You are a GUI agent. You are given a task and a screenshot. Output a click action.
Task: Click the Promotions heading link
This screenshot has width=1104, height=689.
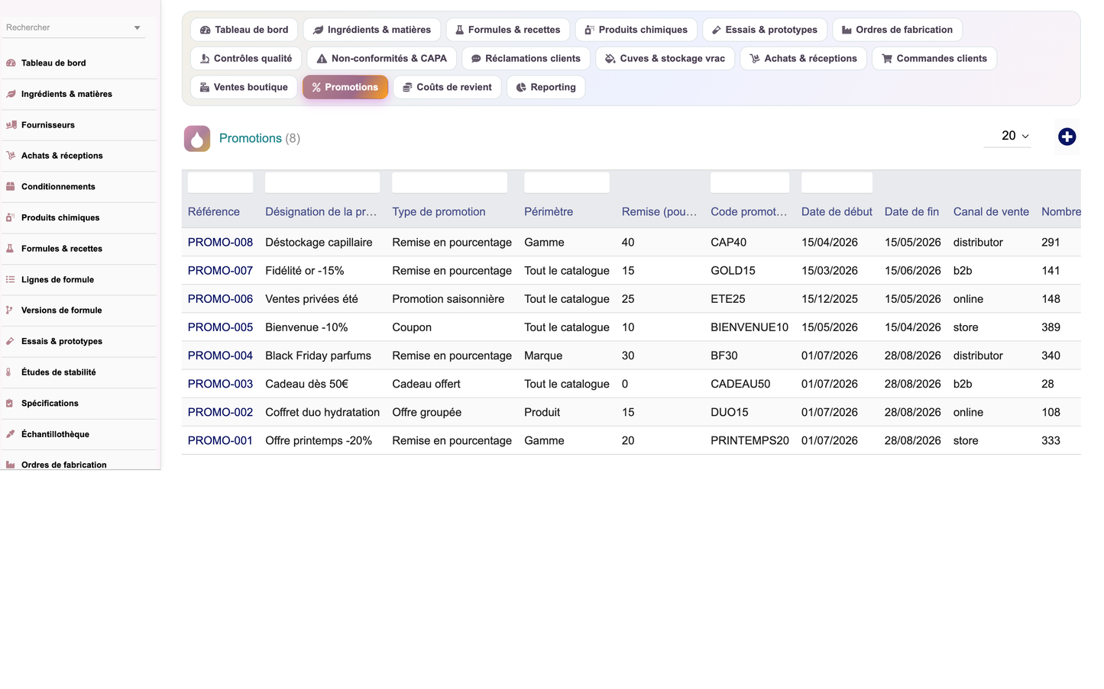click(251, 138)
